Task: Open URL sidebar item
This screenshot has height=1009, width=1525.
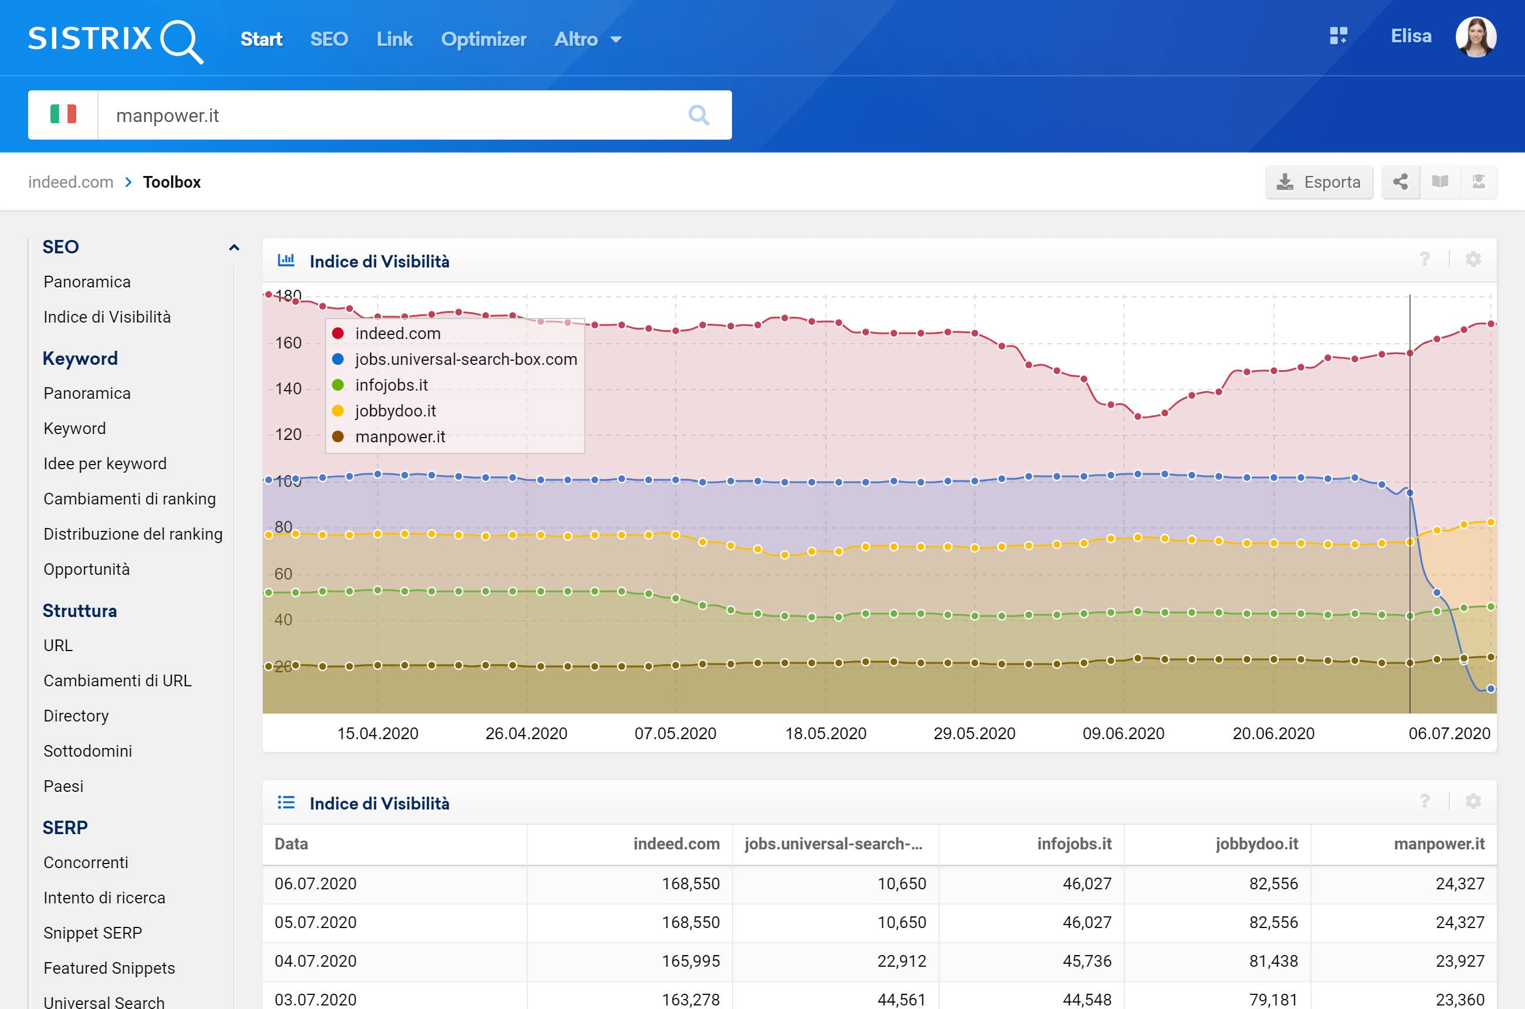Action: (x=58, y=645)
